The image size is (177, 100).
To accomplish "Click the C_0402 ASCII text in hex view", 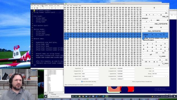I will (x=162, y=56).
